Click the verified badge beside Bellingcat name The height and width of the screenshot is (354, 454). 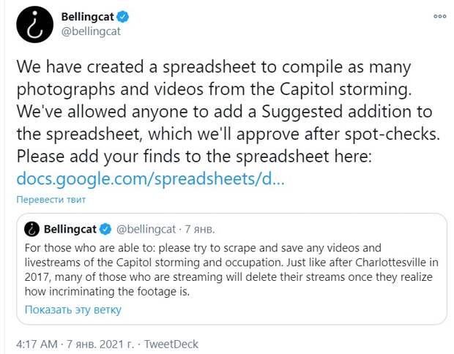coord(122,17)
